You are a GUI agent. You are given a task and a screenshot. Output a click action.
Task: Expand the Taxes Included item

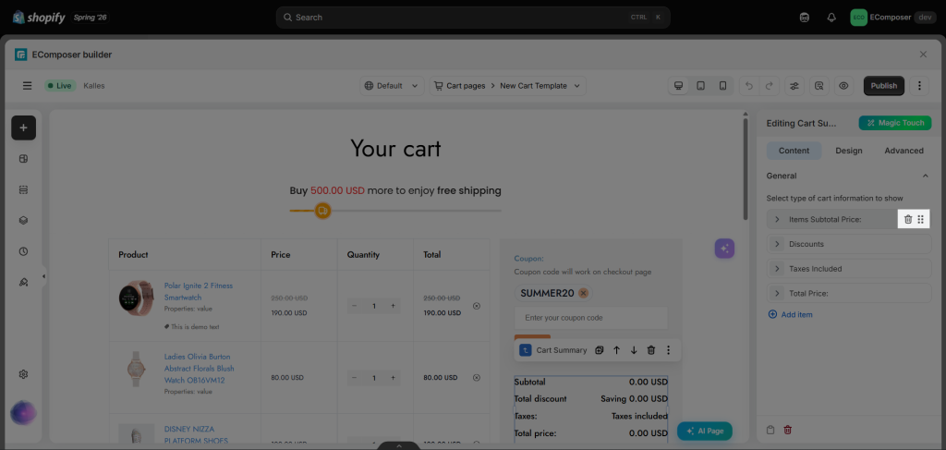[777, 269]
